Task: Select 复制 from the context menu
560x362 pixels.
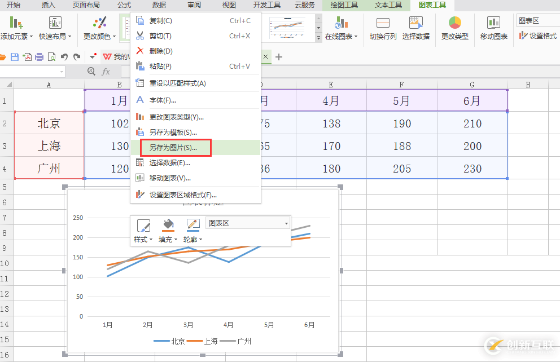Action: [161, 21]
